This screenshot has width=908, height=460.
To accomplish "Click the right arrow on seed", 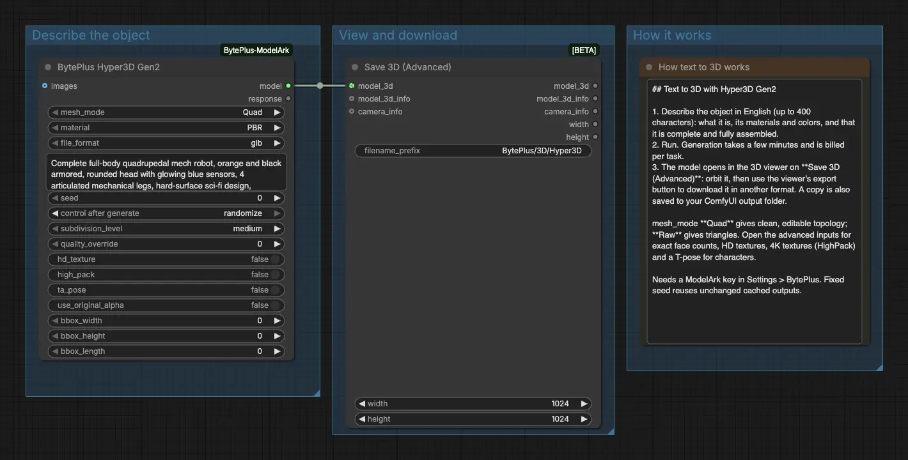I will [x=277, y=198].
